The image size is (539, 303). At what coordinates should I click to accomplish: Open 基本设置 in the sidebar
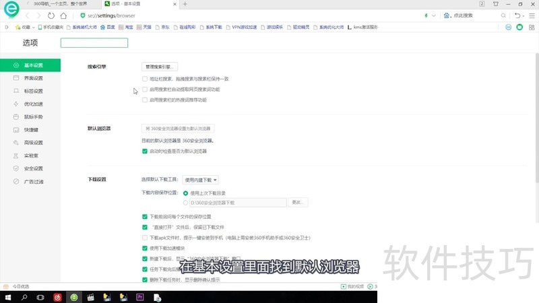(x=30, y=65)
